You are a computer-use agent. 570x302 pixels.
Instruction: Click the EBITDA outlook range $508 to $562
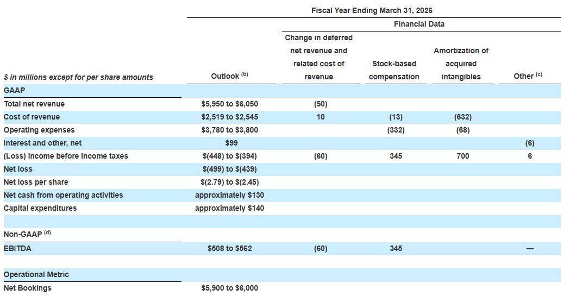tap(229, 249)
